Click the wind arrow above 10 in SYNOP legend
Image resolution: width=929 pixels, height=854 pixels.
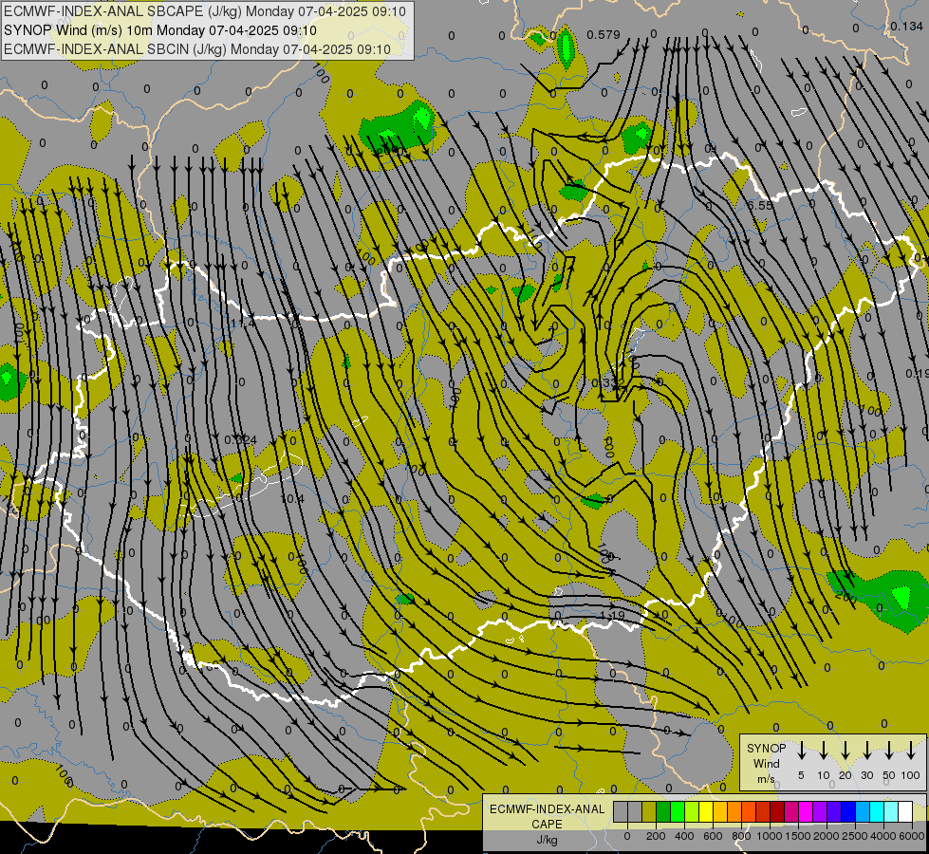(823, 751)
